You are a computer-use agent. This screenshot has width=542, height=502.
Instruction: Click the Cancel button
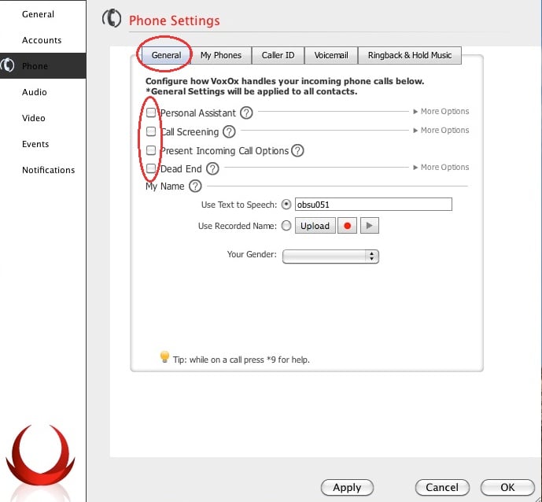442,488
